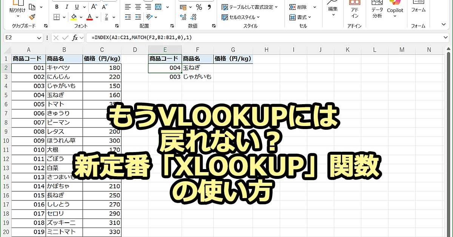
Task: Toggle Italic formatting
Action: [67, 7]
